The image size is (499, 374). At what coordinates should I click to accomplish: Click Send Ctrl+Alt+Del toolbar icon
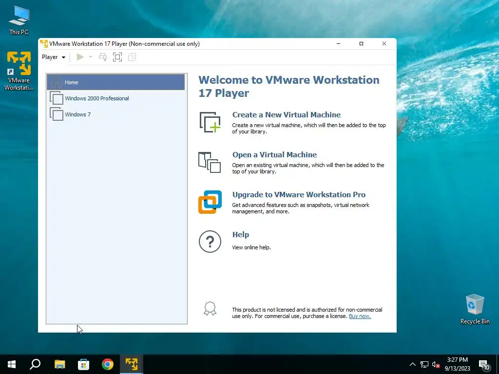pyautogui.click(x=103, y=57)
